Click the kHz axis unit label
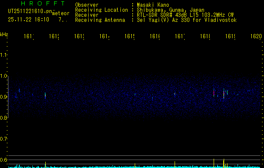 pyautogui.click(x=4, y=34)
